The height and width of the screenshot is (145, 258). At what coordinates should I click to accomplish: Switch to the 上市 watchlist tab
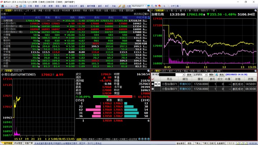[27, 10]
